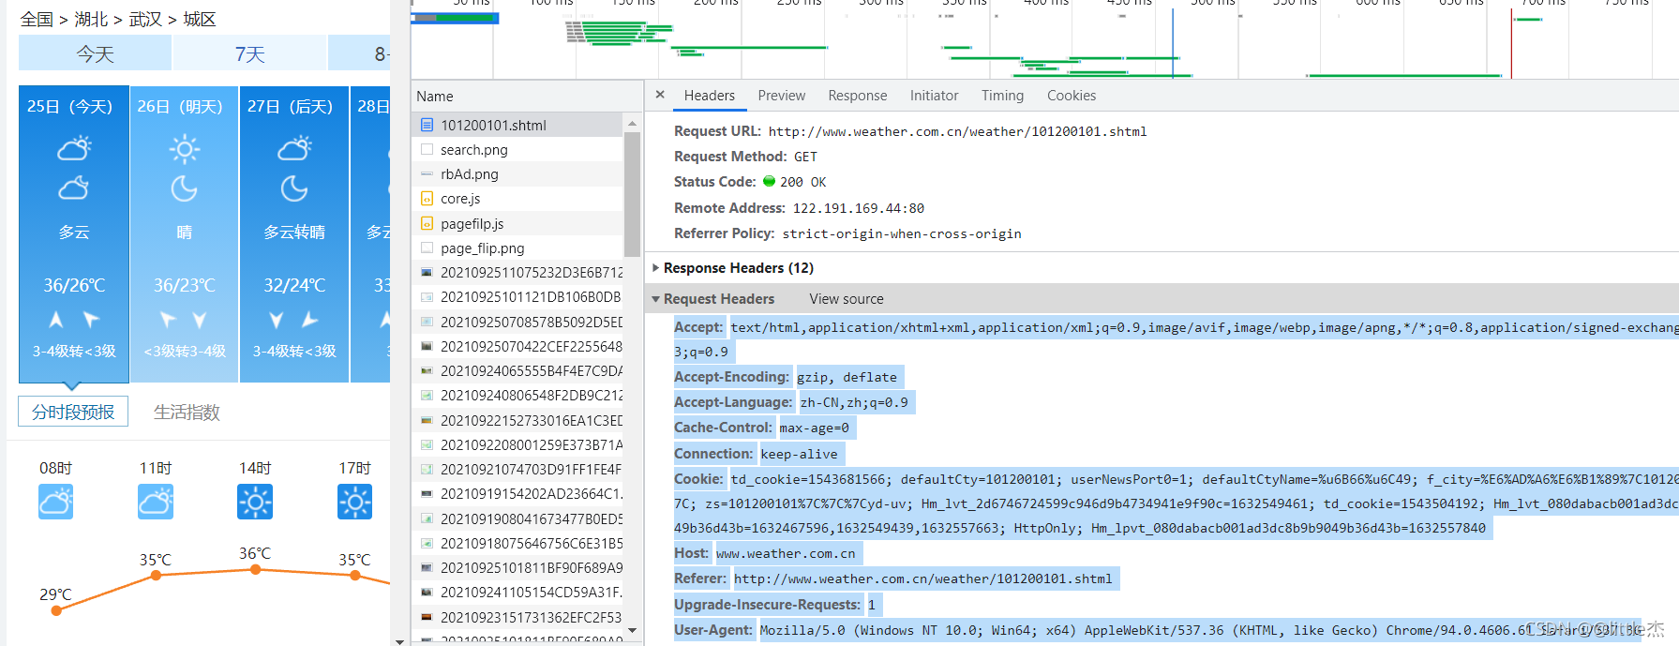Open 武汉 breadcrumb link

(145, 20)
